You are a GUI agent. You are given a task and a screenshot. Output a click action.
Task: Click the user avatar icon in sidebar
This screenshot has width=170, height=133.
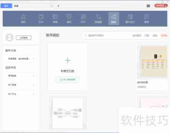click(x=10, y=38)
